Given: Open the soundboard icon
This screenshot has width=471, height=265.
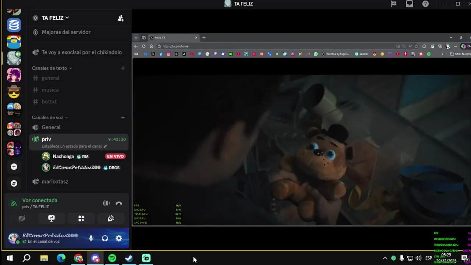Looking at the screenshot, I should coord(111,218).
